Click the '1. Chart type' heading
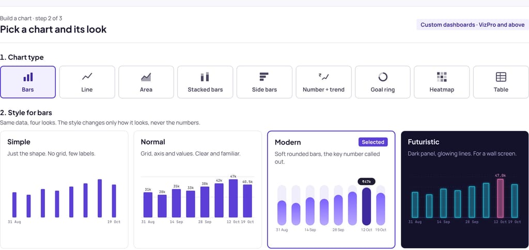529x250 pixels. tap(22, 57)
